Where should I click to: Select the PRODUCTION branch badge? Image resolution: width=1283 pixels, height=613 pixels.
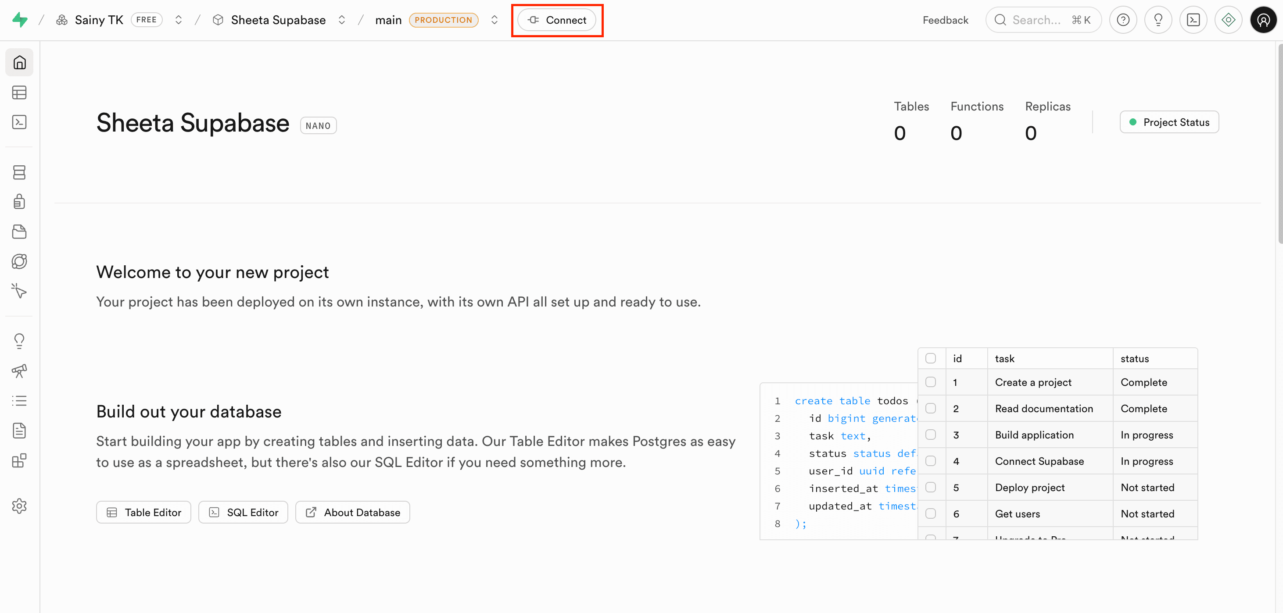(x=444, y=20)
